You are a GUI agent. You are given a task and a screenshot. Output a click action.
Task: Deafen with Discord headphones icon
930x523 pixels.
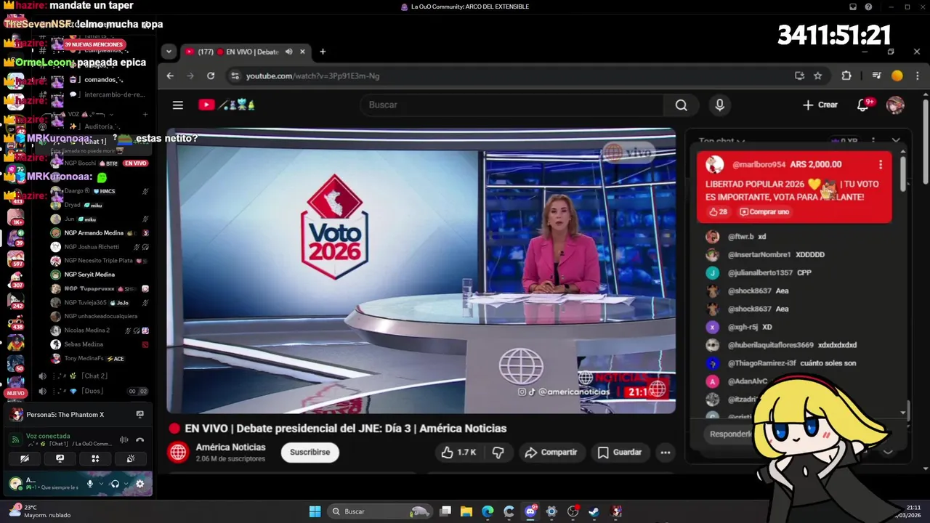(x=115, y=484)
